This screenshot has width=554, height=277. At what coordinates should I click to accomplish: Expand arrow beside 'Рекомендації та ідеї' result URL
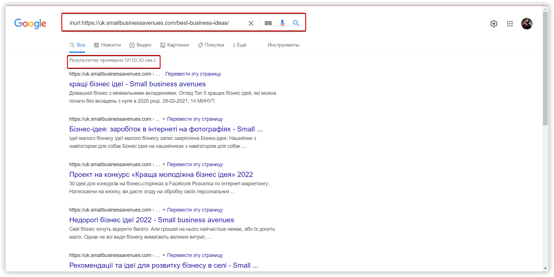pos(164,255)
